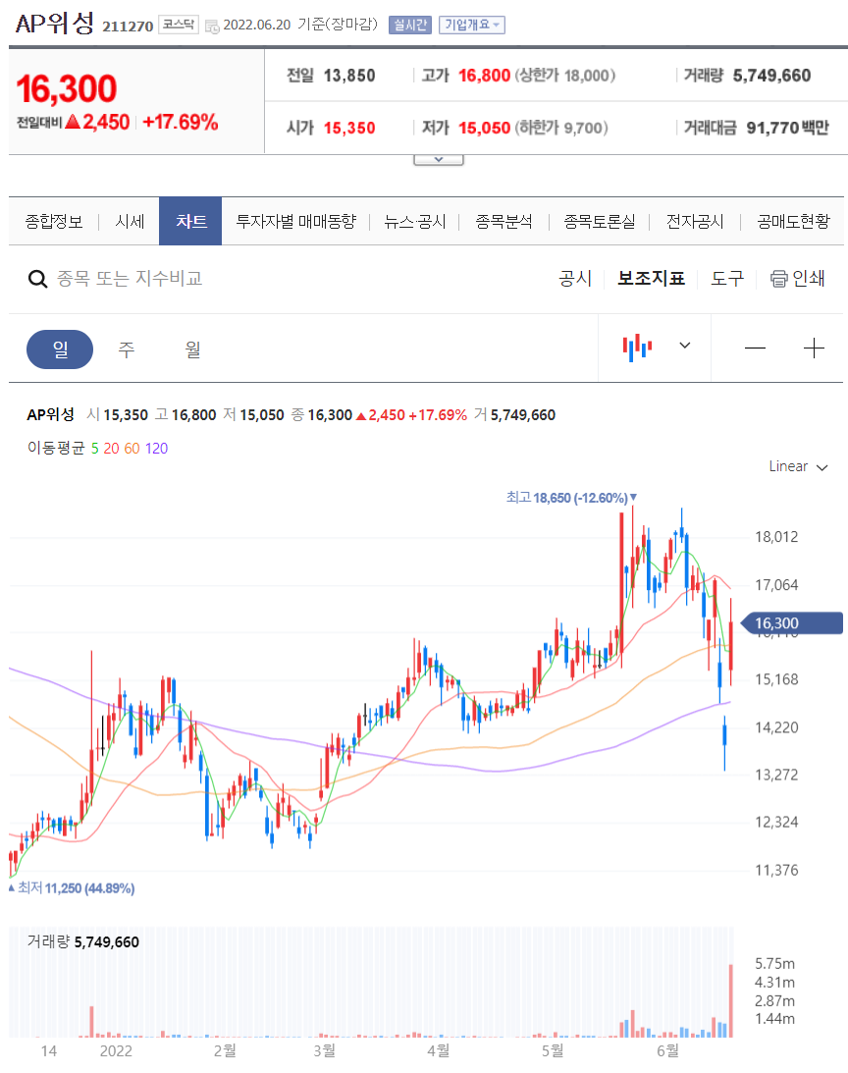Image resolution: width=848 pixels, height=1073 pixels.
Task: Toggle the 실시간 real-time badge
Action: click(x=410, y=25)
